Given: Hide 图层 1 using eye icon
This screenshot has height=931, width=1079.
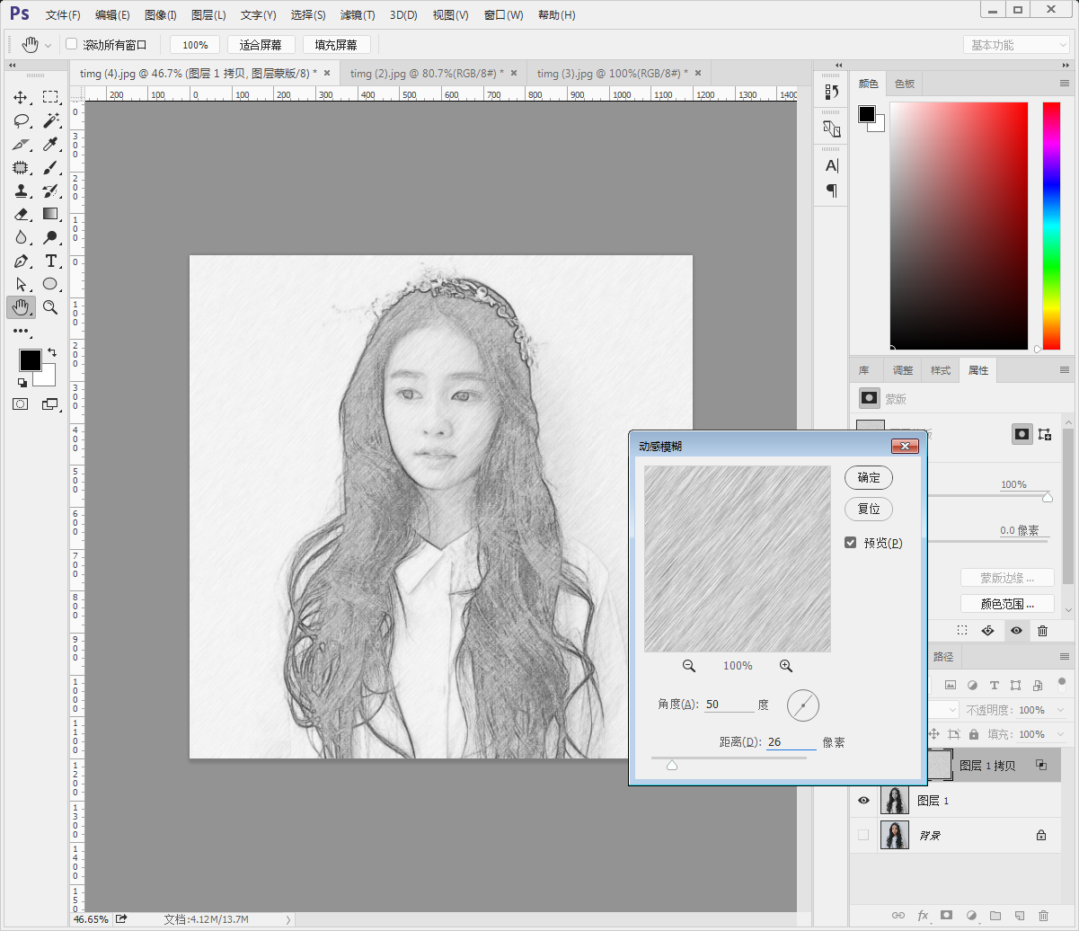Looking at the screenshot, I should 863,801.
